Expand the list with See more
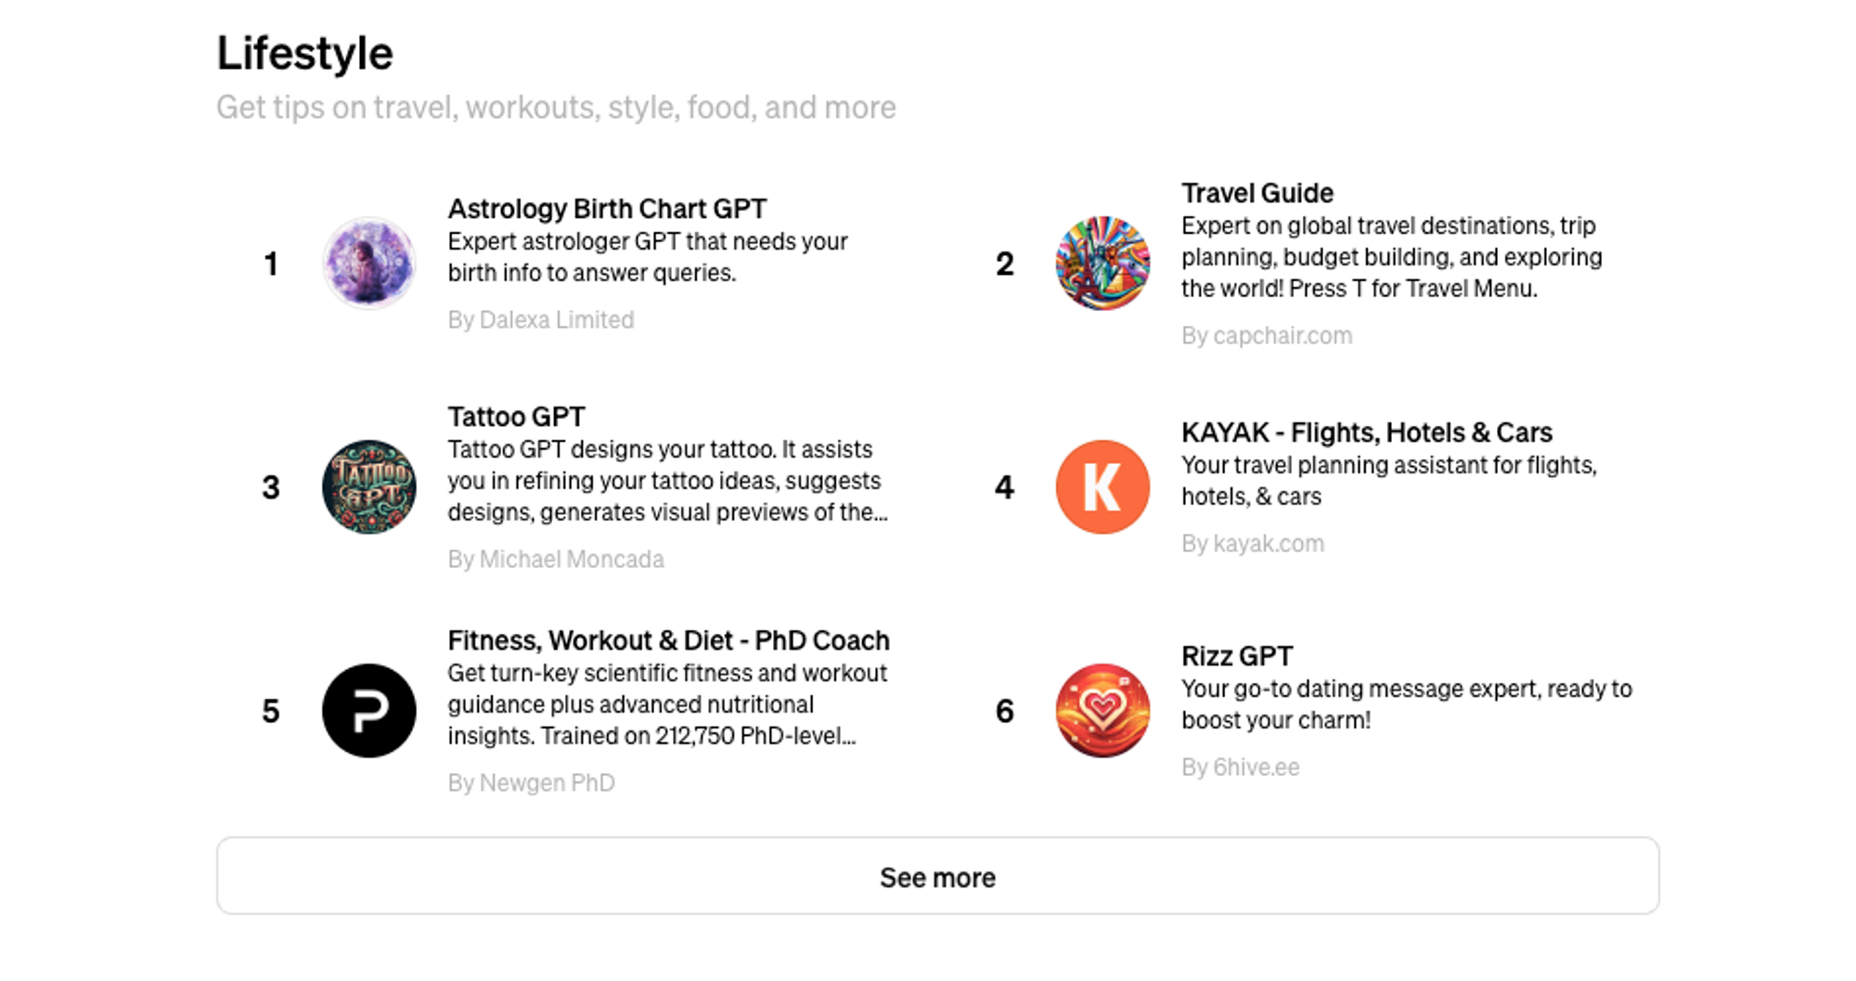 (x=937, y=876)
